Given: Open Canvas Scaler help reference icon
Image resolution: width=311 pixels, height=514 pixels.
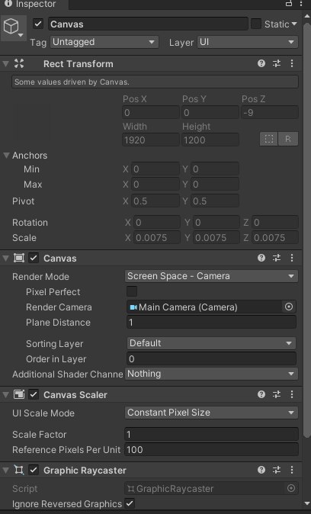Looking at the screenshot, I should point(261,394).
